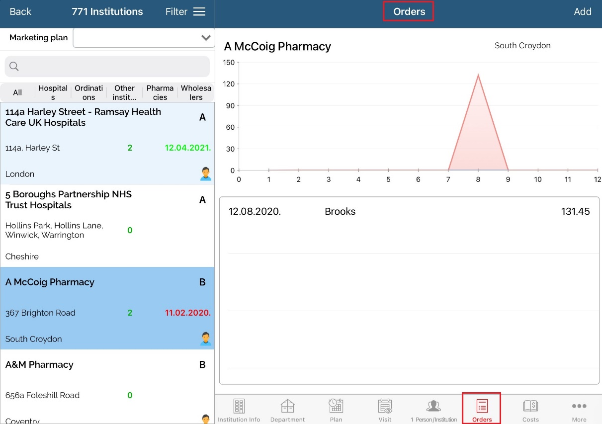The height and width of the screenshot is (424, 602).
Task: Select the Hospitals category tab
Action: [x=53, y=92]
